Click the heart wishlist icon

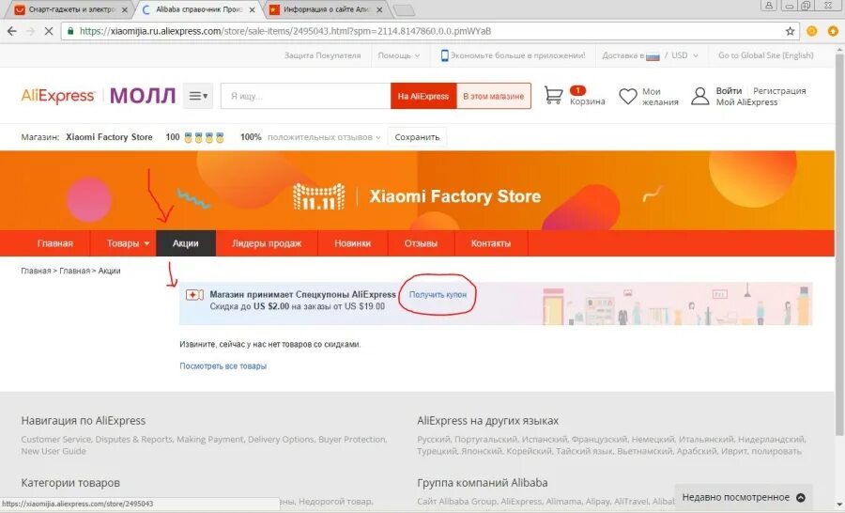(x=628, y=96)
